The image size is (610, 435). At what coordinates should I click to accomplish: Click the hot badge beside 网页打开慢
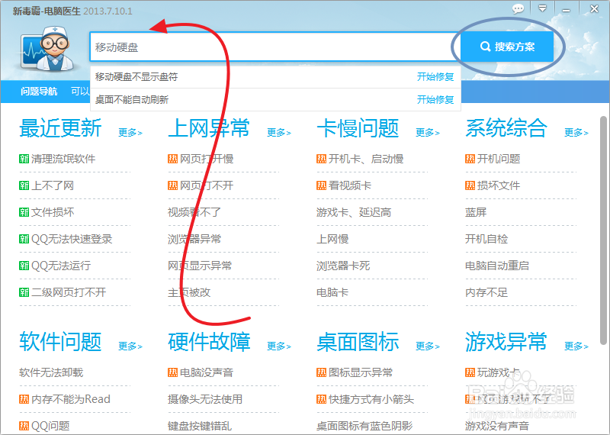point(173,159)
